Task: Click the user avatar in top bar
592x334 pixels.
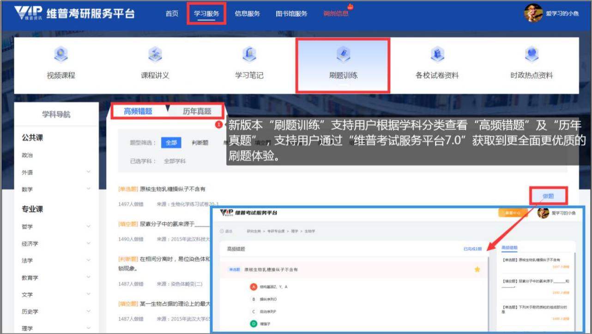Action: 533,13
